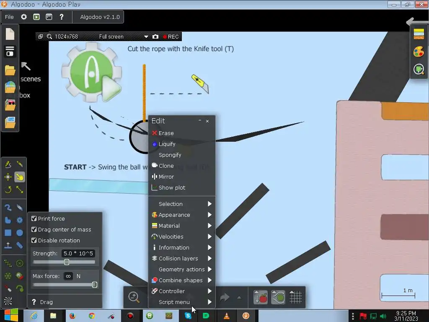Click the redo arrow in the bottom bar
Viewport: 429px width, 322px height.
click(x=225, y=297)
